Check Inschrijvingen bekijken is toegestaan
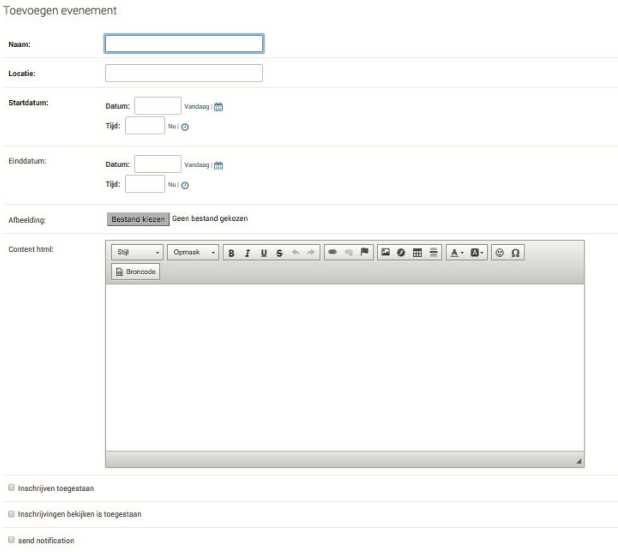Image resolution: width=618 pixels, height=552 pixels. [x=12, y=514]
